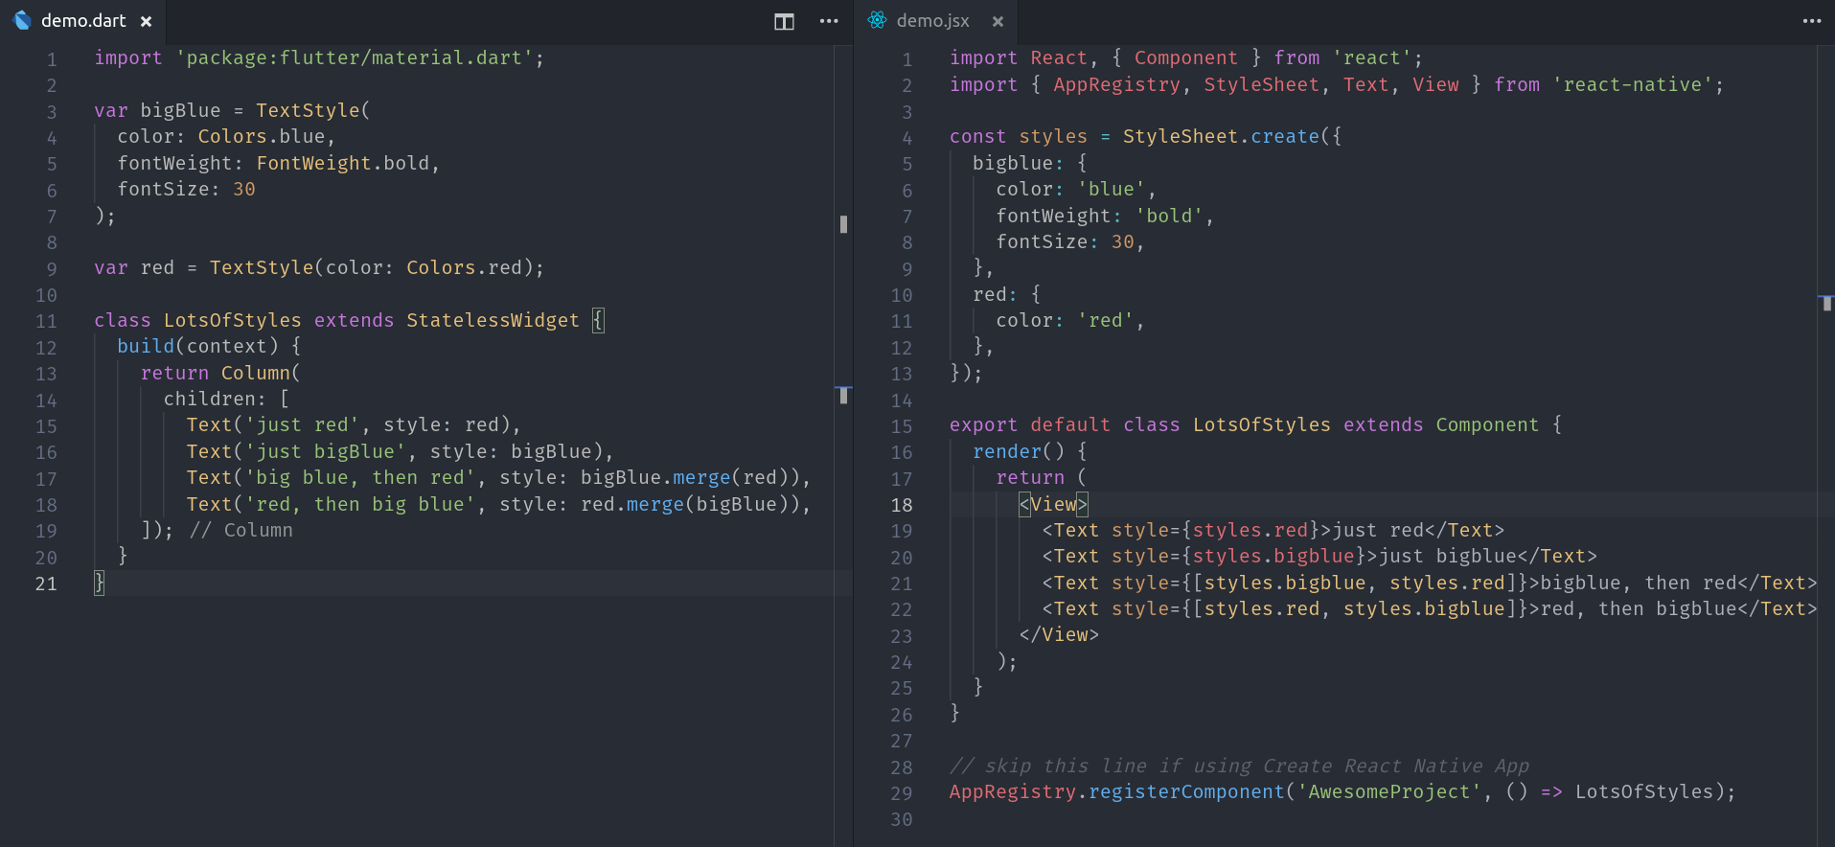Click the Dart file icon on demo.dart tab

22,20
